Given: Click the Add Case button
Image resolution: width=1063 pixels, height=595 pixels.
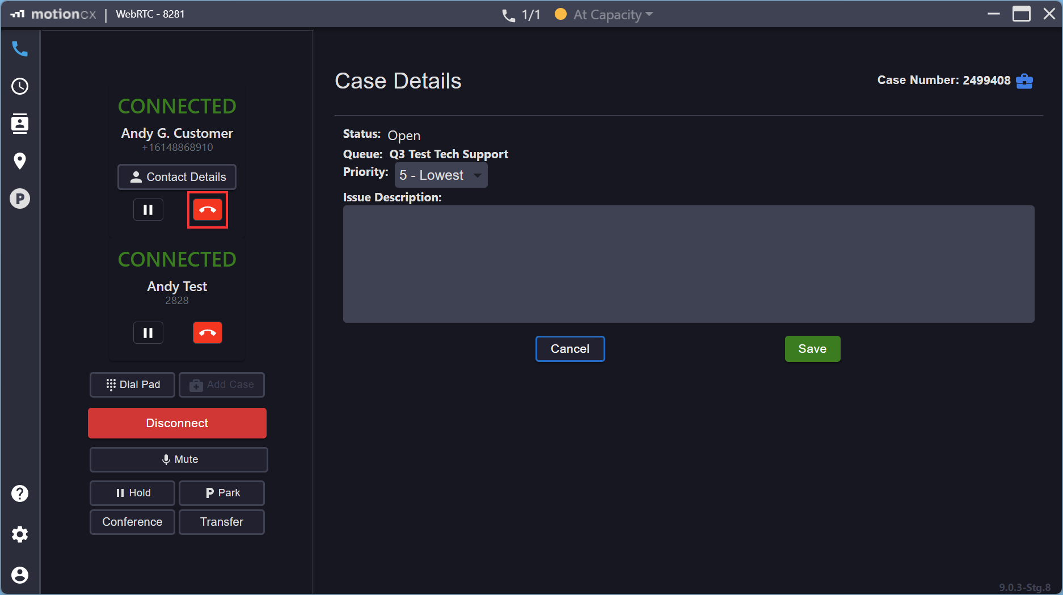Looking at the screenshot, I should (222, 385).
